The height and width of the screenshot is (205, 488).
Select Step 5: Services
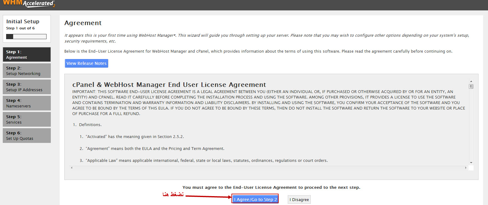tap(27, 119)
